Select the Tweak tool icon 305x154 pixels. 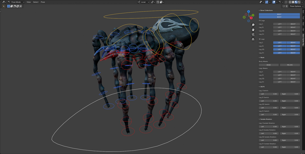coord(4,6)
